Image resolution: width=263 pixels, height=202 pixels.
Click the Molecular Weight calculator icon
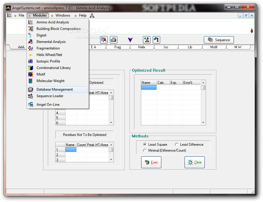click(x=31, y=81)
